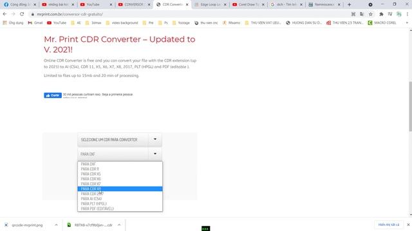Open the video background bookmarks folder
Viewport: 412px width, 231px height.
click(x=122, y=23)
